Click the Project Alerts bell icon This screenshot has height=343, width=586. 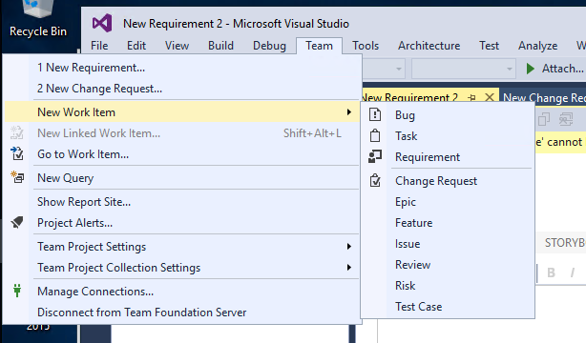17,222
